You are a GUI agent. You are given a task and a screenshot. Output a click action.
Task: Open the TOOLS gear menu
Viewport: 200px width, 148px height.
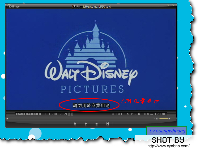(x=143, y=114)
